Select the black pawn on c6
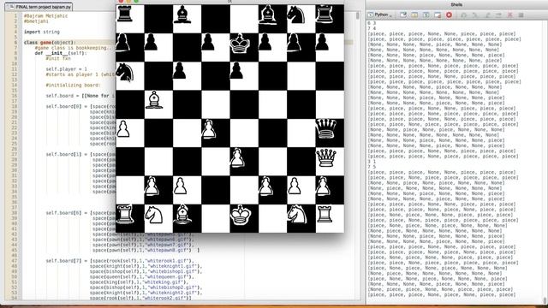This screenshot has width=548, height=308. 179,70
